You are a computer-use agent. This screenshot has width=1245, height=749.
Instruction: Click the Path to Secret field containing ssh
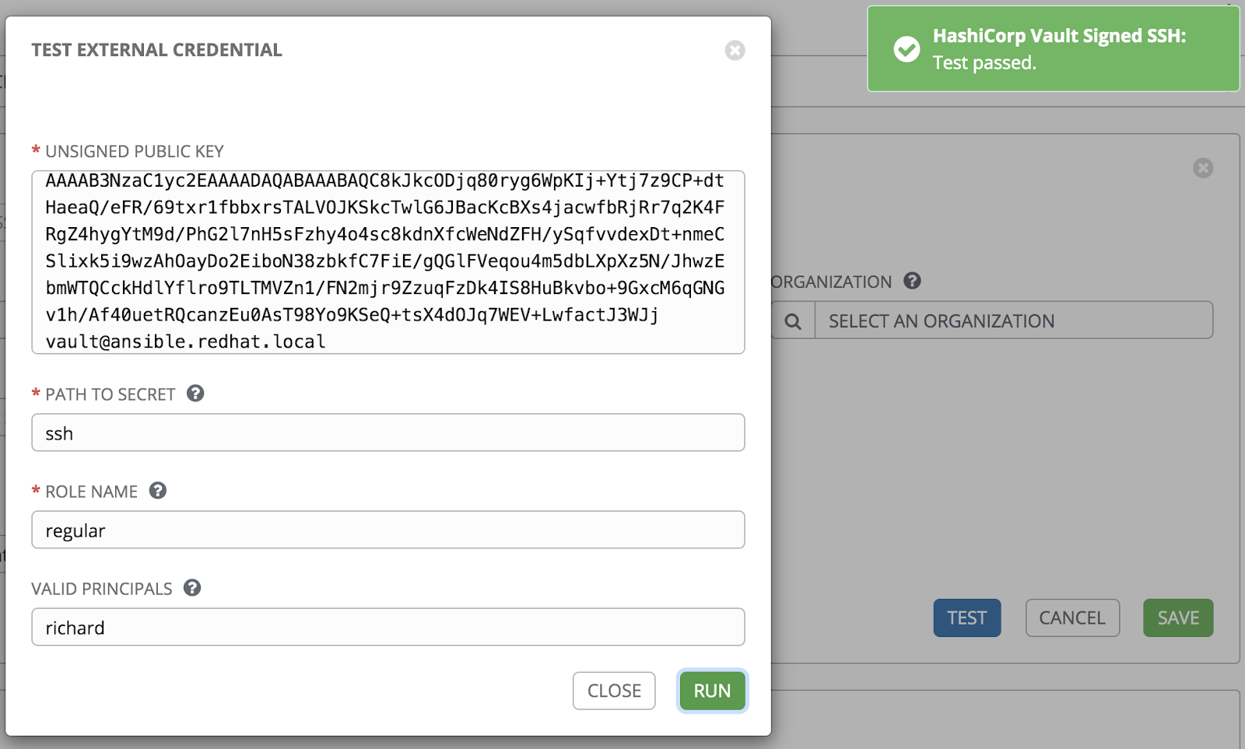388,433
